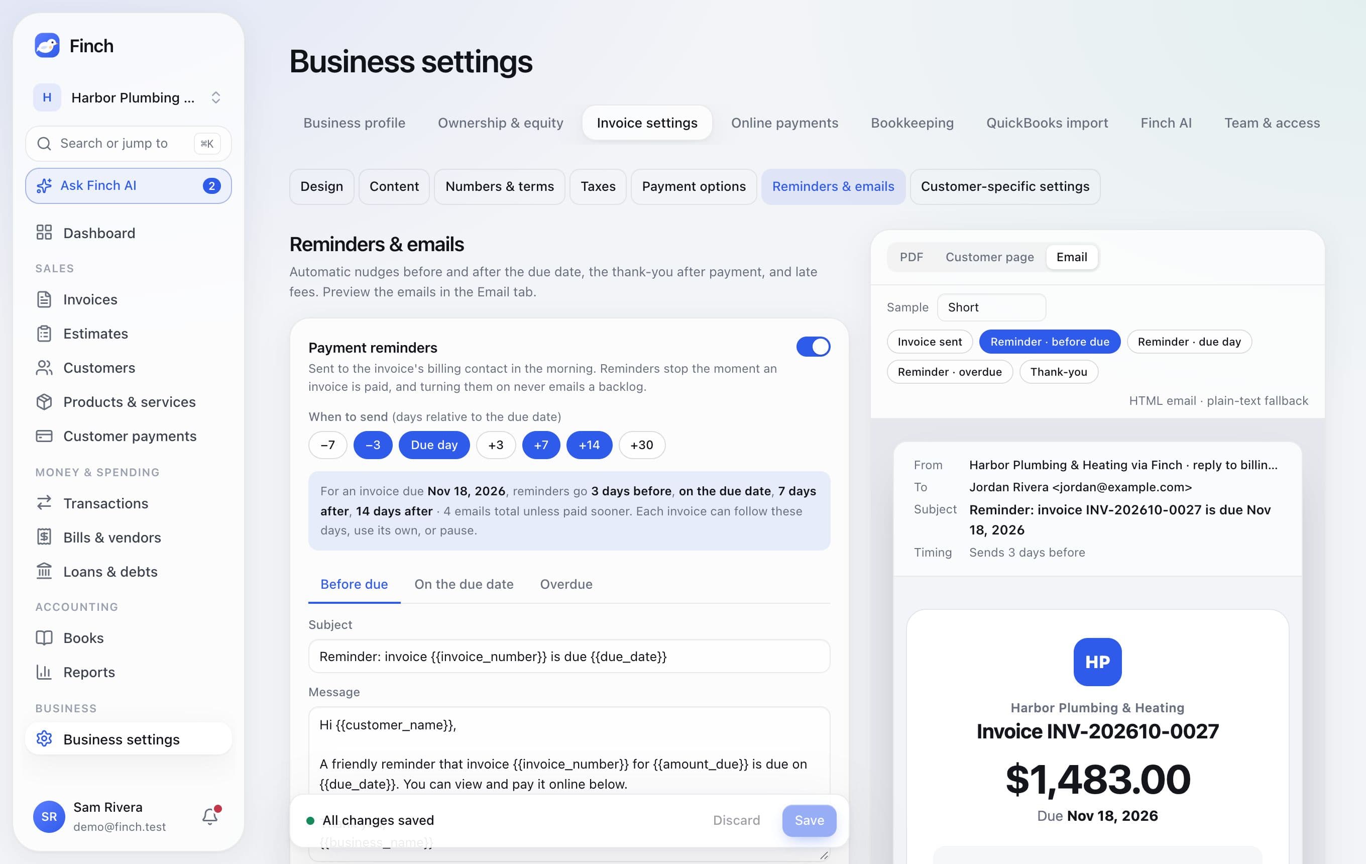The image size is (1366, 864).
Task: Click the Books open-book icon
Action: (44, 637)
